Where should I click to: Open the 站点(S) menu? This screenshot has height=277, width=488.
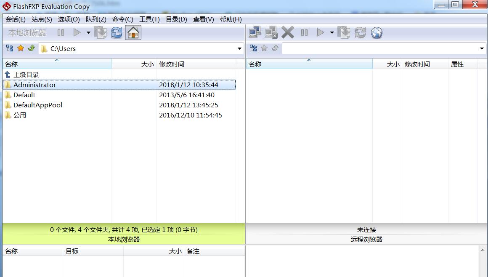click(x=42, y=19)
